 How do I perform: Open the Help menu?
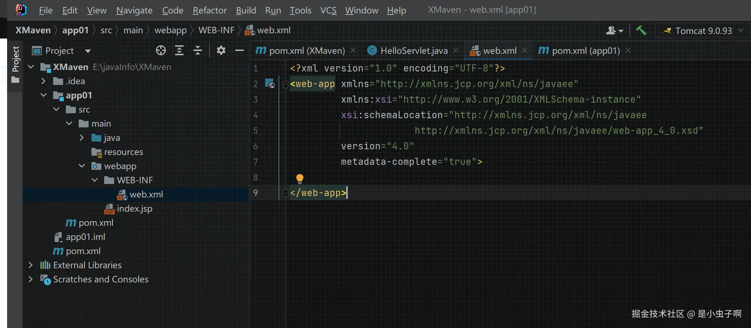[x=397, y=10]
